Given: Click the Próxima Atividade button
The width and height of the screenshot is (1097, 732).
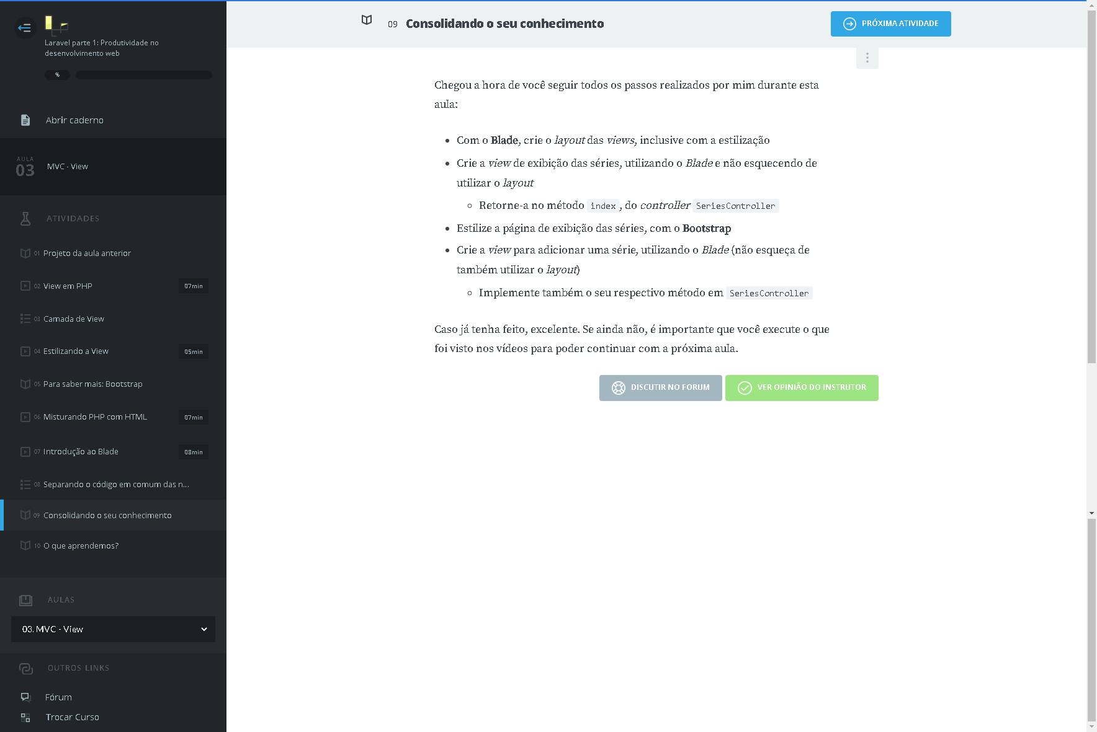Looking at the screenshot, I should coord(890,24).
